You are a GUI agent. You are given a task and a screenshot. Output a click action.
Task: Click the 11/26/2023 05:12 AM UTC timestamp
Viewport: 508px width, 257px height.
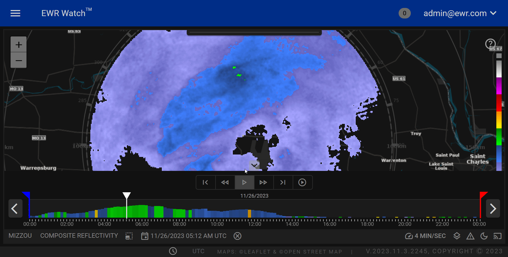(x=189, y=236)
